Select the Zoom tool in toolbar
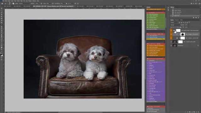Image resolution: width=201 pixels, height=113 pixels. coord(2,49)
